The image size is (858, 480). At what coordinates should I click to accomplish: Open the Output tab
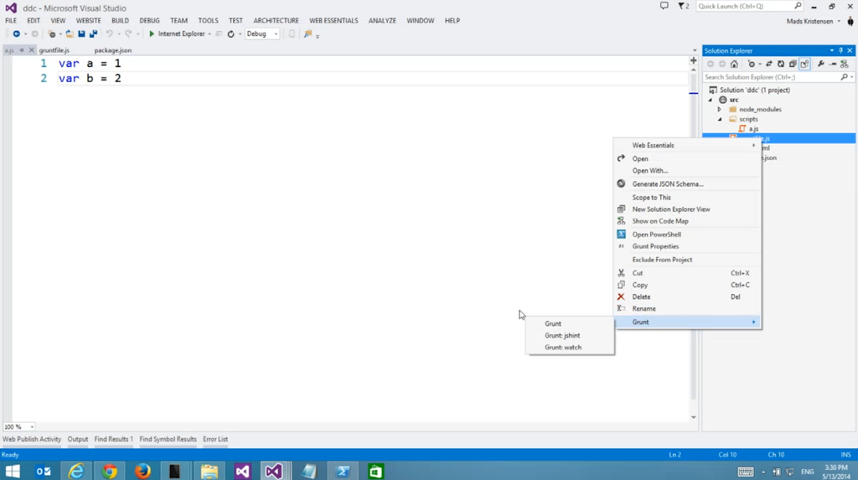(x=78, y=439)
